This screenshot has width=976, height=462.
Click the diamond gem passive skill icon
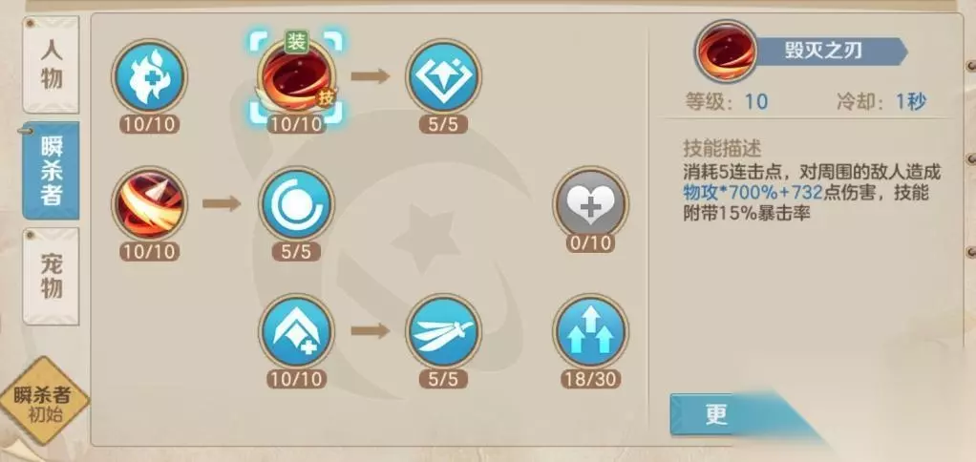tap(443, 76)
